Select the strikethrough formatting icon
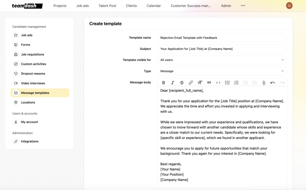The width and height of the screenshot is (306, 190). coord(182,83)
